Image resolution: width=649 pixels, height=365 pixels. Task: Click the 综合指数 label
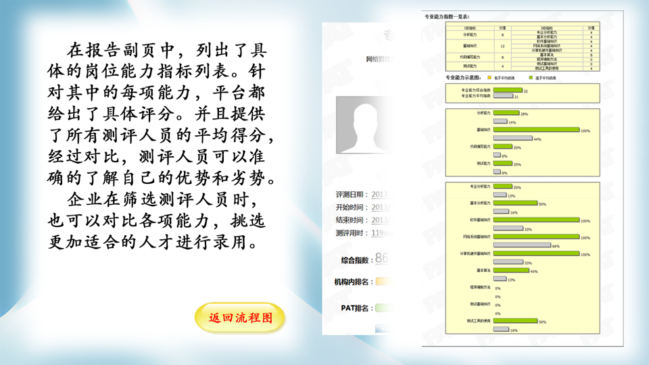point(357,260)
